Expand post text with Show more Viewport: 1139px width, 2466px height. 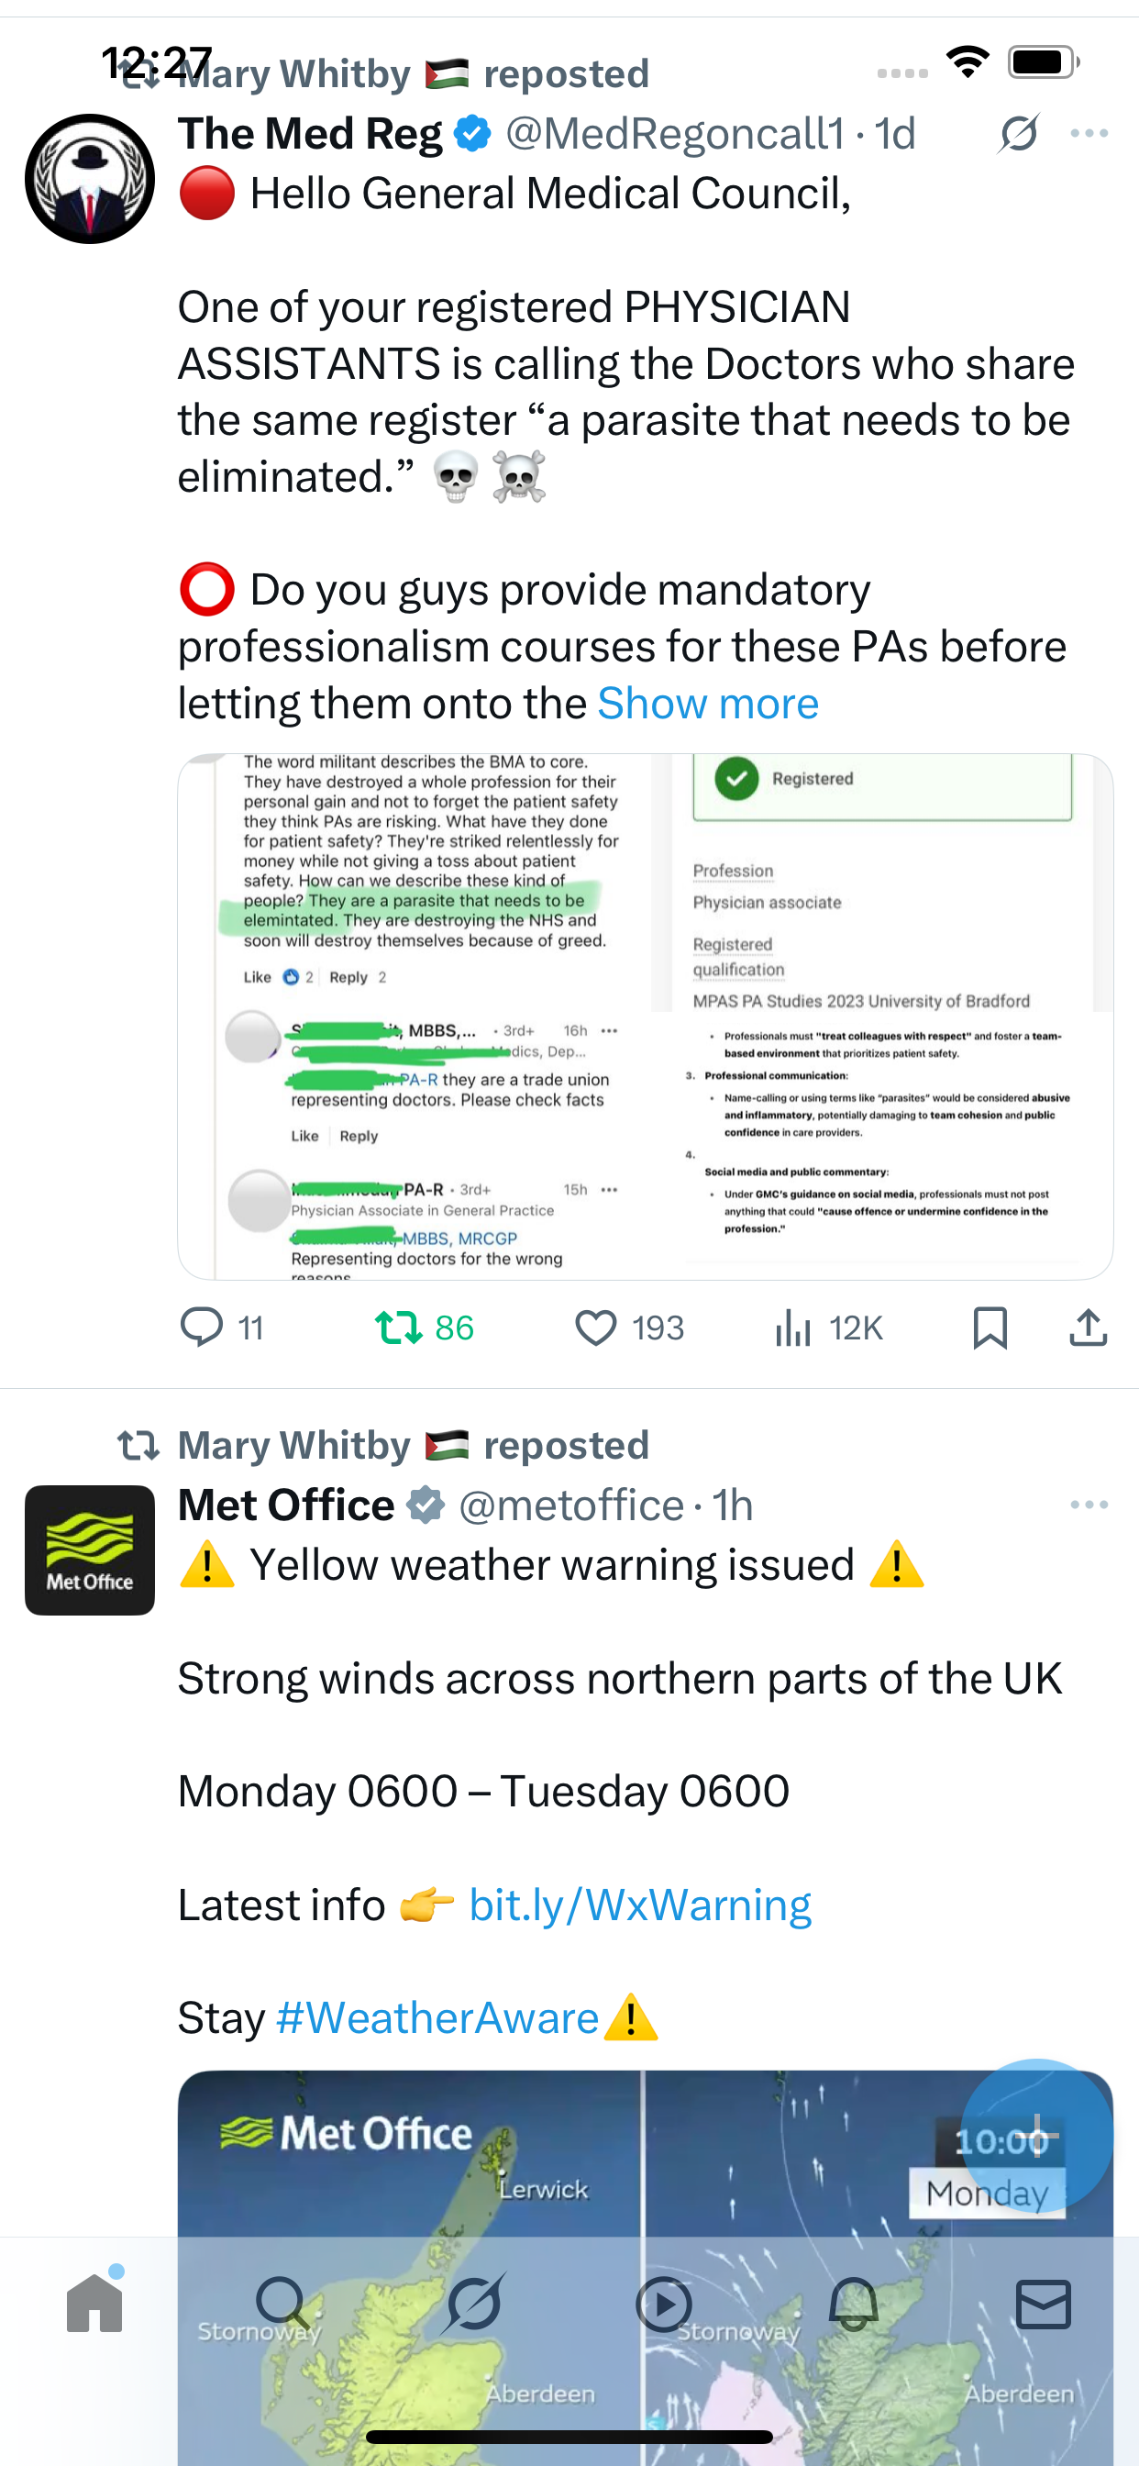(x=707, y=704)
